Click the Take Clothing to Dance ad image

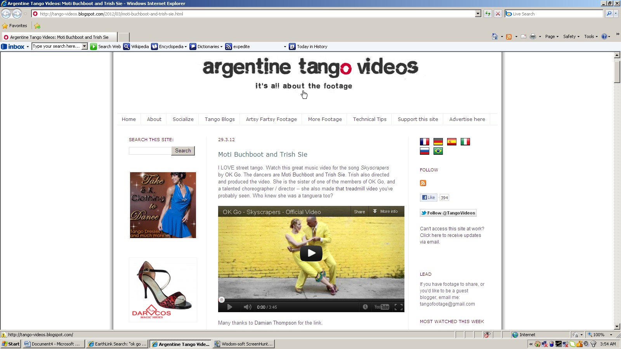coord(163,205)
